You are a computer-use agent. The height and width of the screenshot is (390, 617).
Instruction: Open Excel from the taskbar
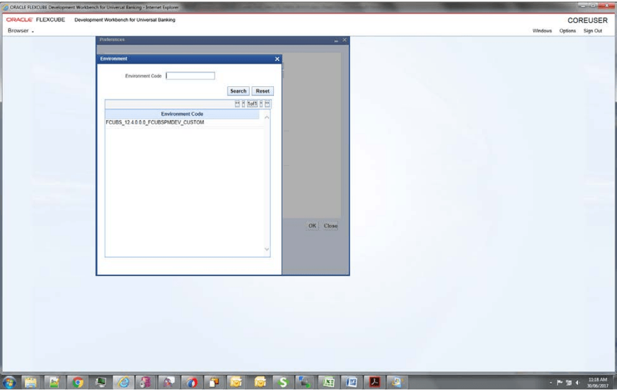click(329, 382)
